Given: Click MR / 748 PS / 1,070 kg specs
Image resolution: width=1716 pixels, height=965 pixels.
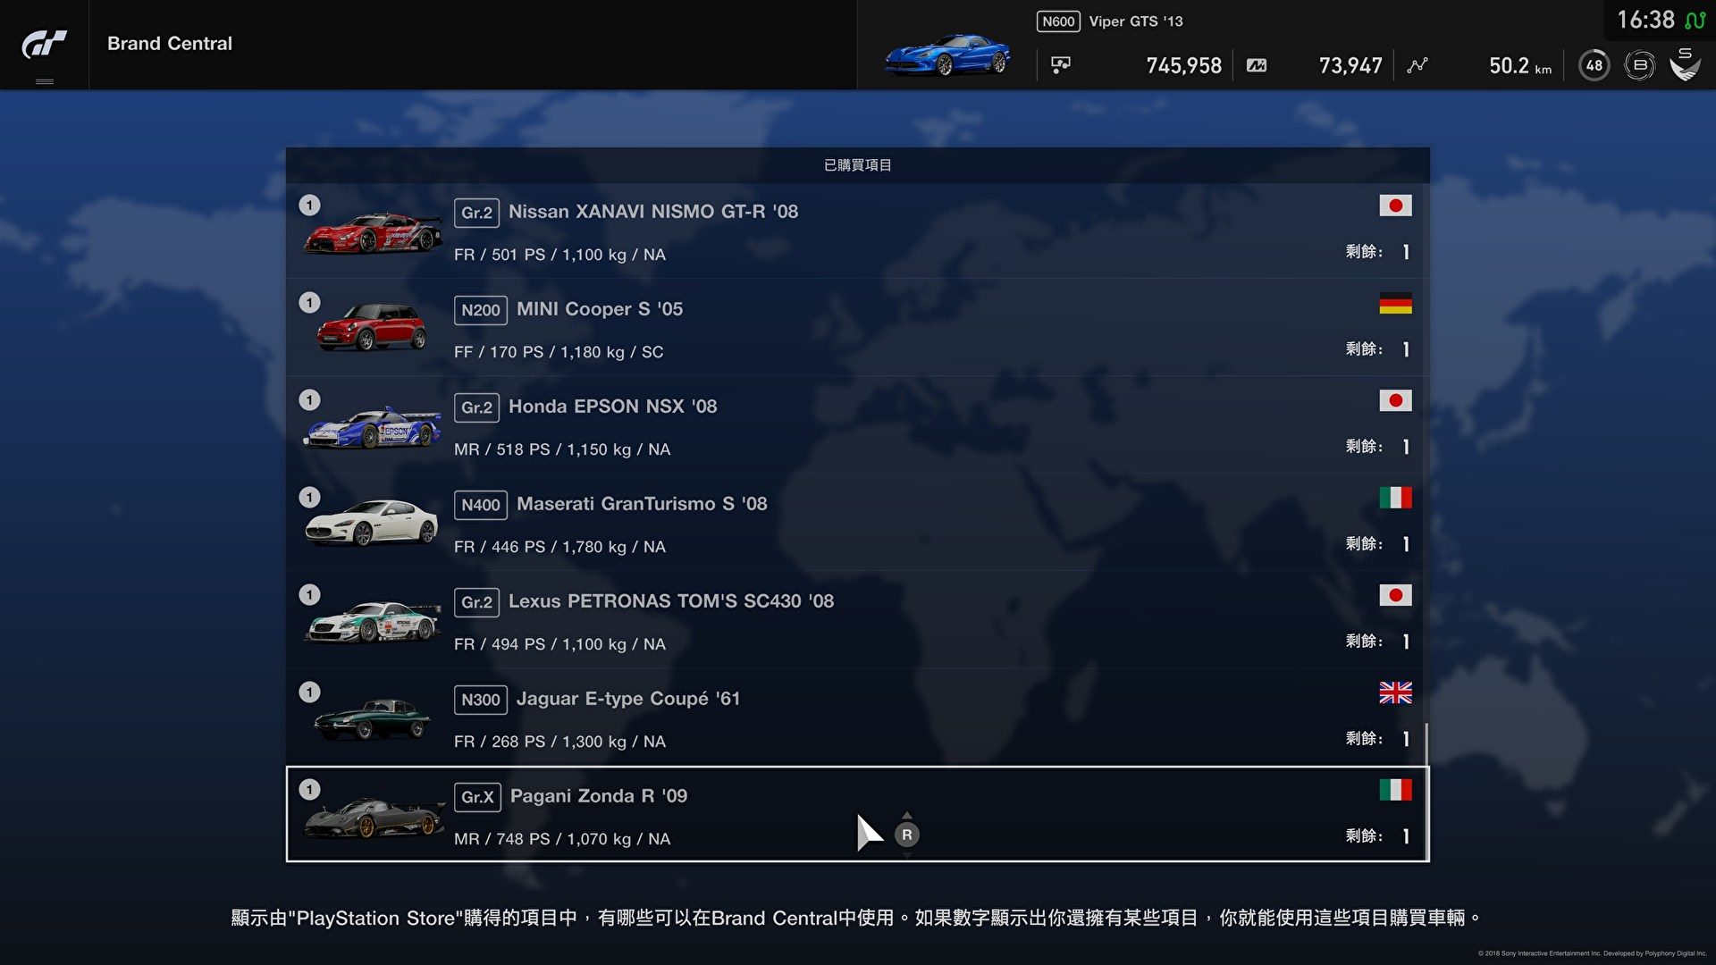Looking at the screenshot, I should click(562, 839).
